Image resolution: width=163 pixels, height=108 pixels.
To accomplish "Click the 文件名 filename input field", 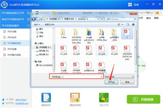I will click(82, 77).
